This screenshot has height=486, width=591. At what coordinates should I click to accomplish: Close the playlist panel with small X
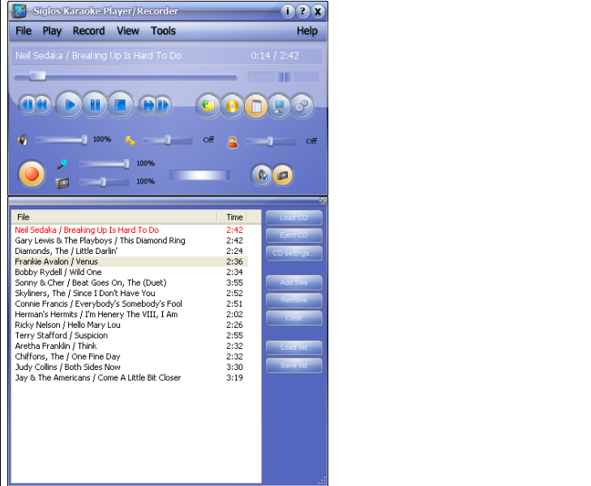click(323, 200)
